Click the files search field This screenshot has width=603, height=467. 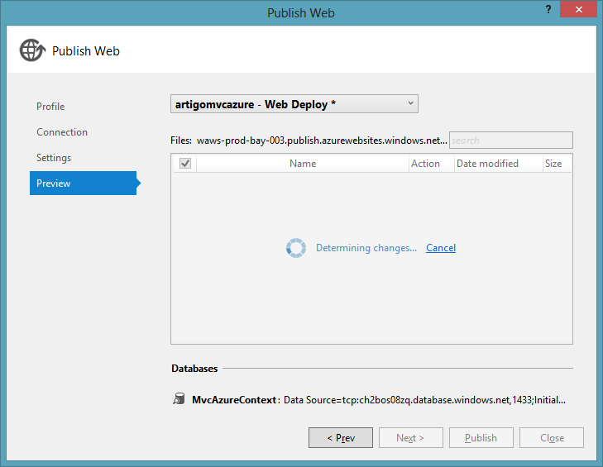click(511, 141)
